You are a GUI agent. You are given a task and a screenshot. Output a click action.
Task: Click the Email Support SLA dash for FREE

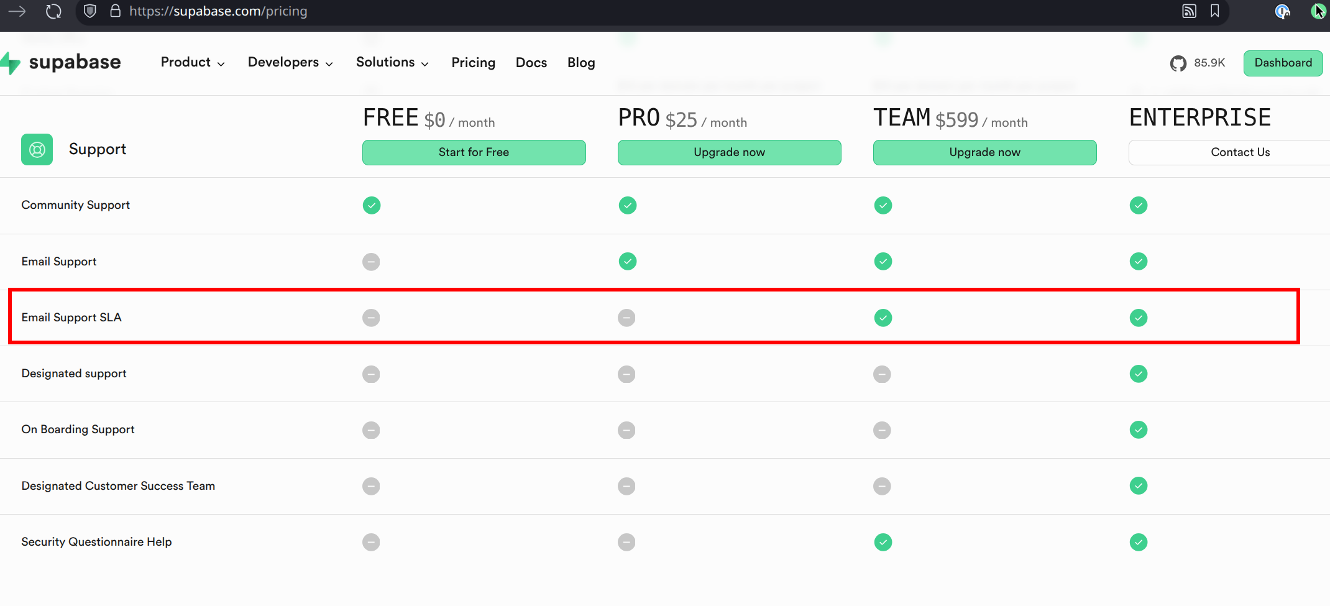pos(371,318)
